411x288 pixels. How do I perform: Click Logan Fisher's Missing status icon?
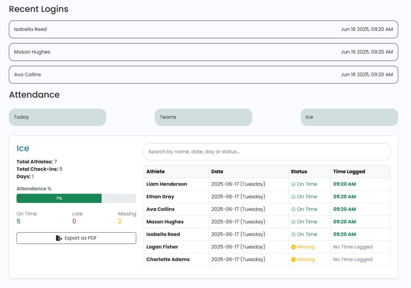(x=293, y=247)
